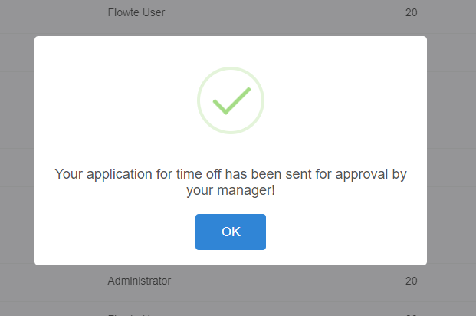Click the empty dialog space left of the checkmark
This screenshot has height=316, width=476.
[x=115, y=100]
